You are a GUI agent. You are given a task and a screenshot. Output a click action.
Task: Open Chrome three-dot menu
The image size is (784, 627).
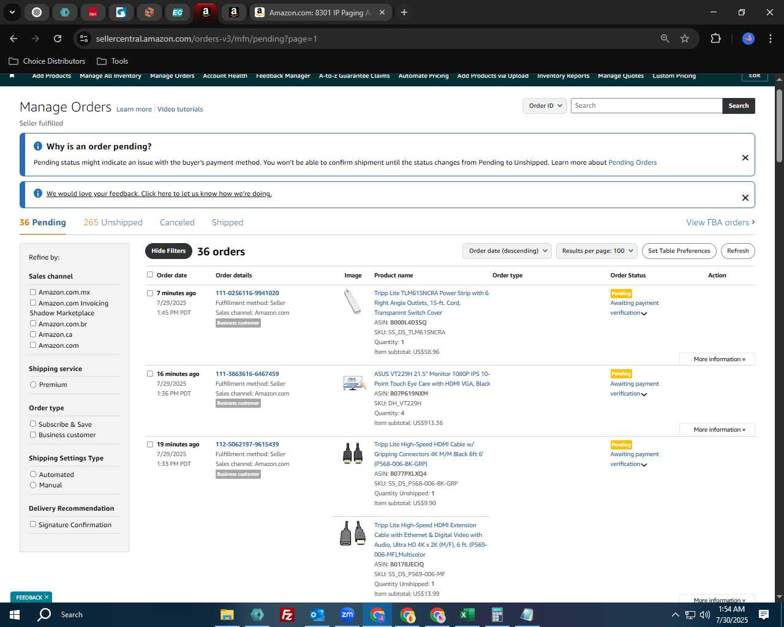(x=770, y=39)
